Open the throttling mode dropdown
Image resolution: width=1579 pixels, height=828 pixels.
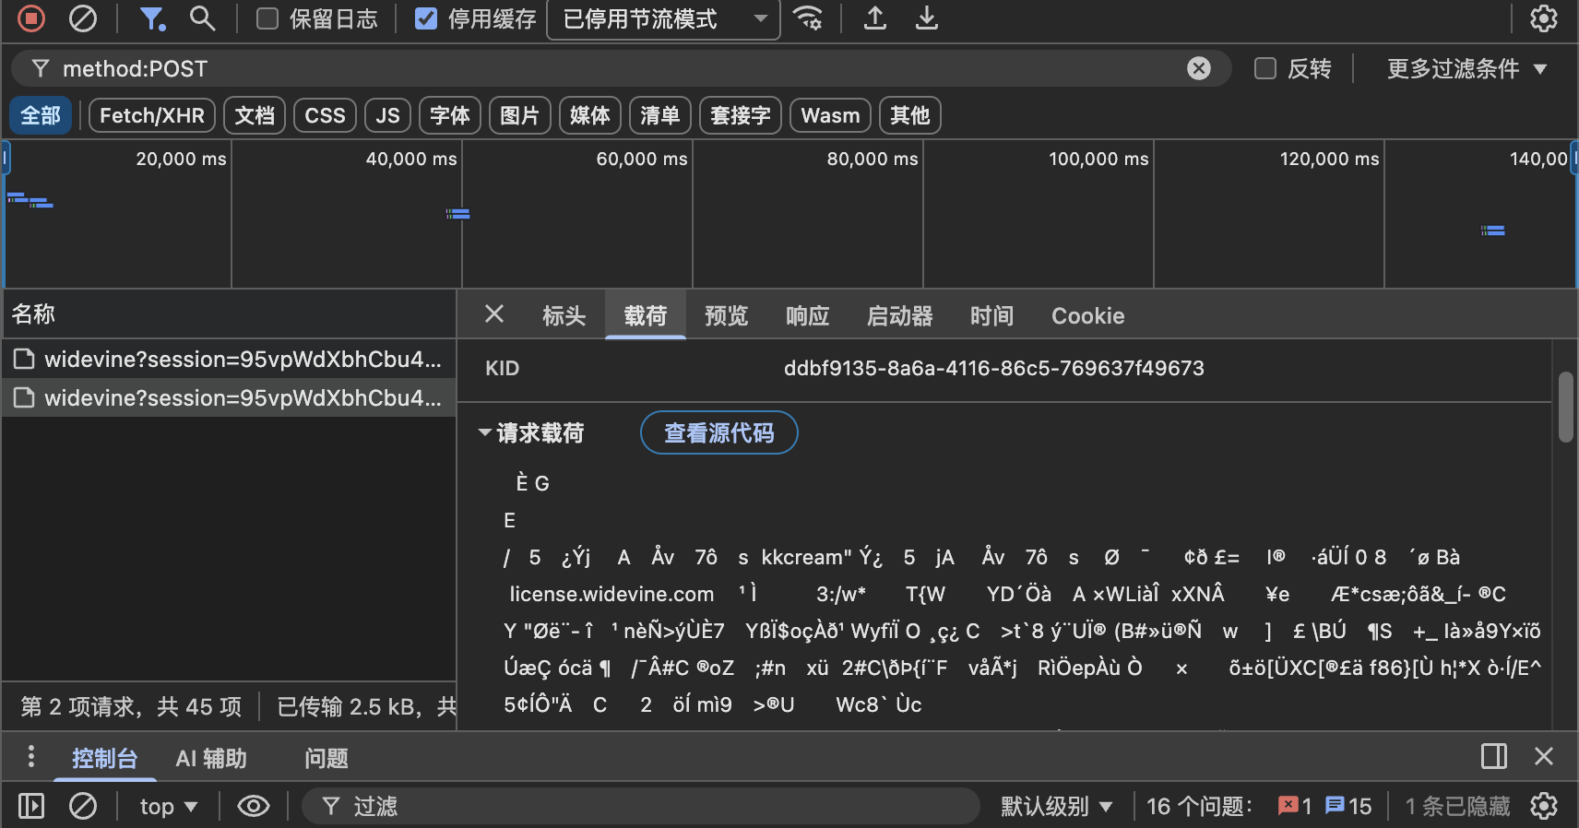pos(663,19)
